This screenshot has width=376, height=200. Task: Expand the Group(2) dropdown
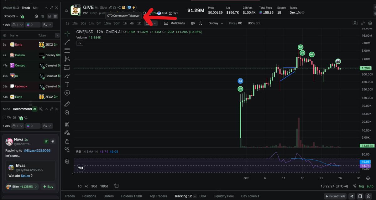click(x=11, y=16)
